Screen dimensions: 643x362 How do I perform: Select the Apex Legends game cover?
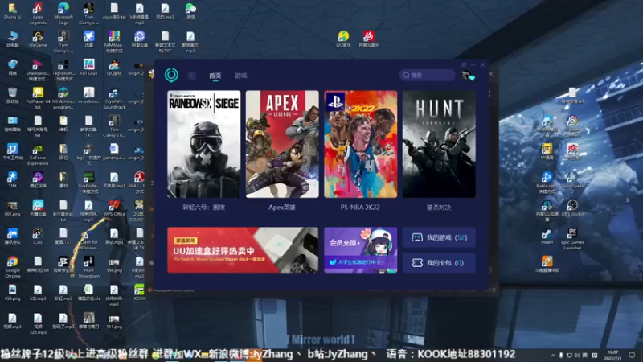[x=282, y=144]
